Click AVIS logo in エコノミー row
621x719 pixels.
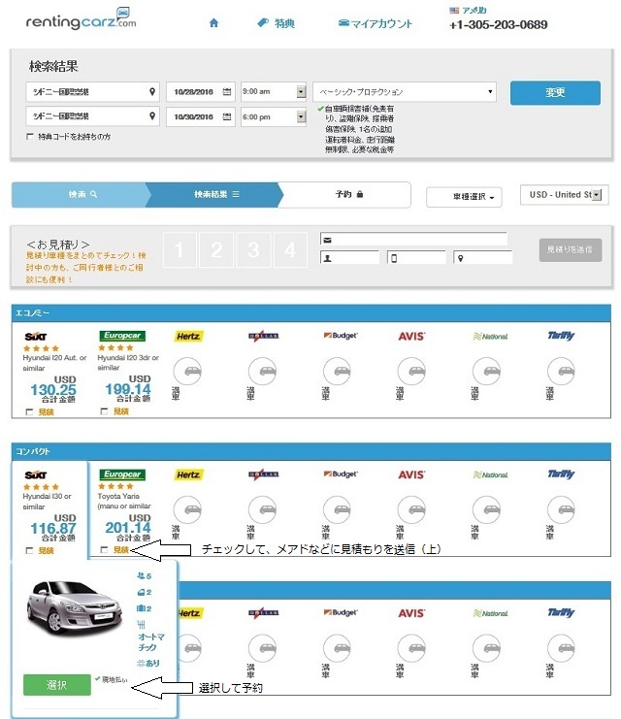point(411,336)
